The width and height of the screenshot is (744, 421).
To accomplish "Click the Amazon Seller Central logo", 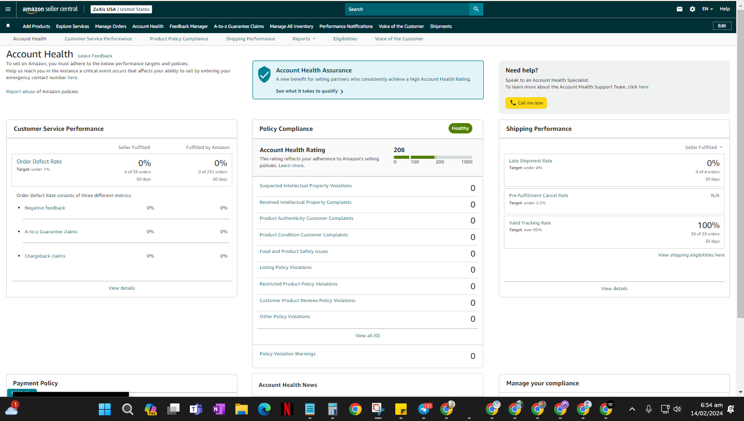I will (x=50, y=9).
